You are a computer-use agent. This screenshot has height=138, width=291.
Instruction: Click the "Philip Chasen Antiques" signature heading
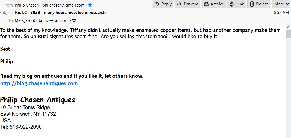38,100
